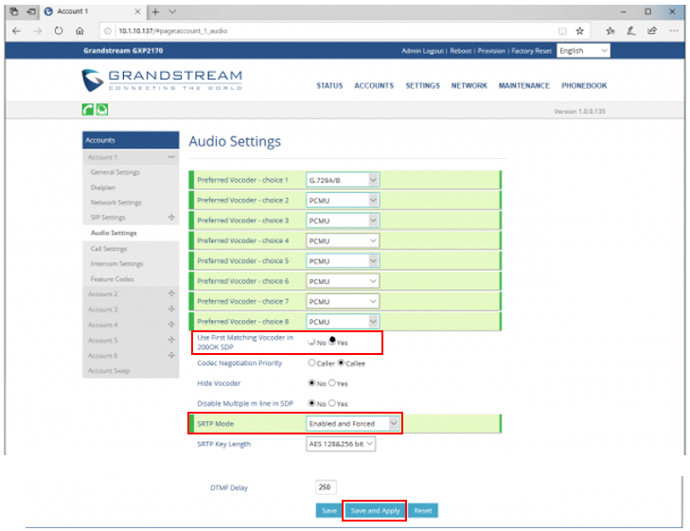Open Preferred Vocoder choice 1 dropdown

pyautogui.click(x=343, y=180)
